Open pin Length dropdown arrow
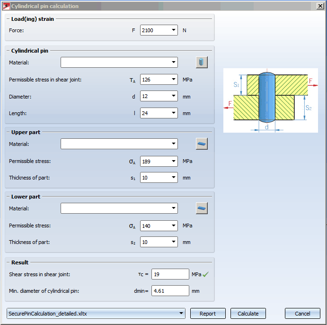The height and width of the screenshot is (325, 327). tap(173, 113)
